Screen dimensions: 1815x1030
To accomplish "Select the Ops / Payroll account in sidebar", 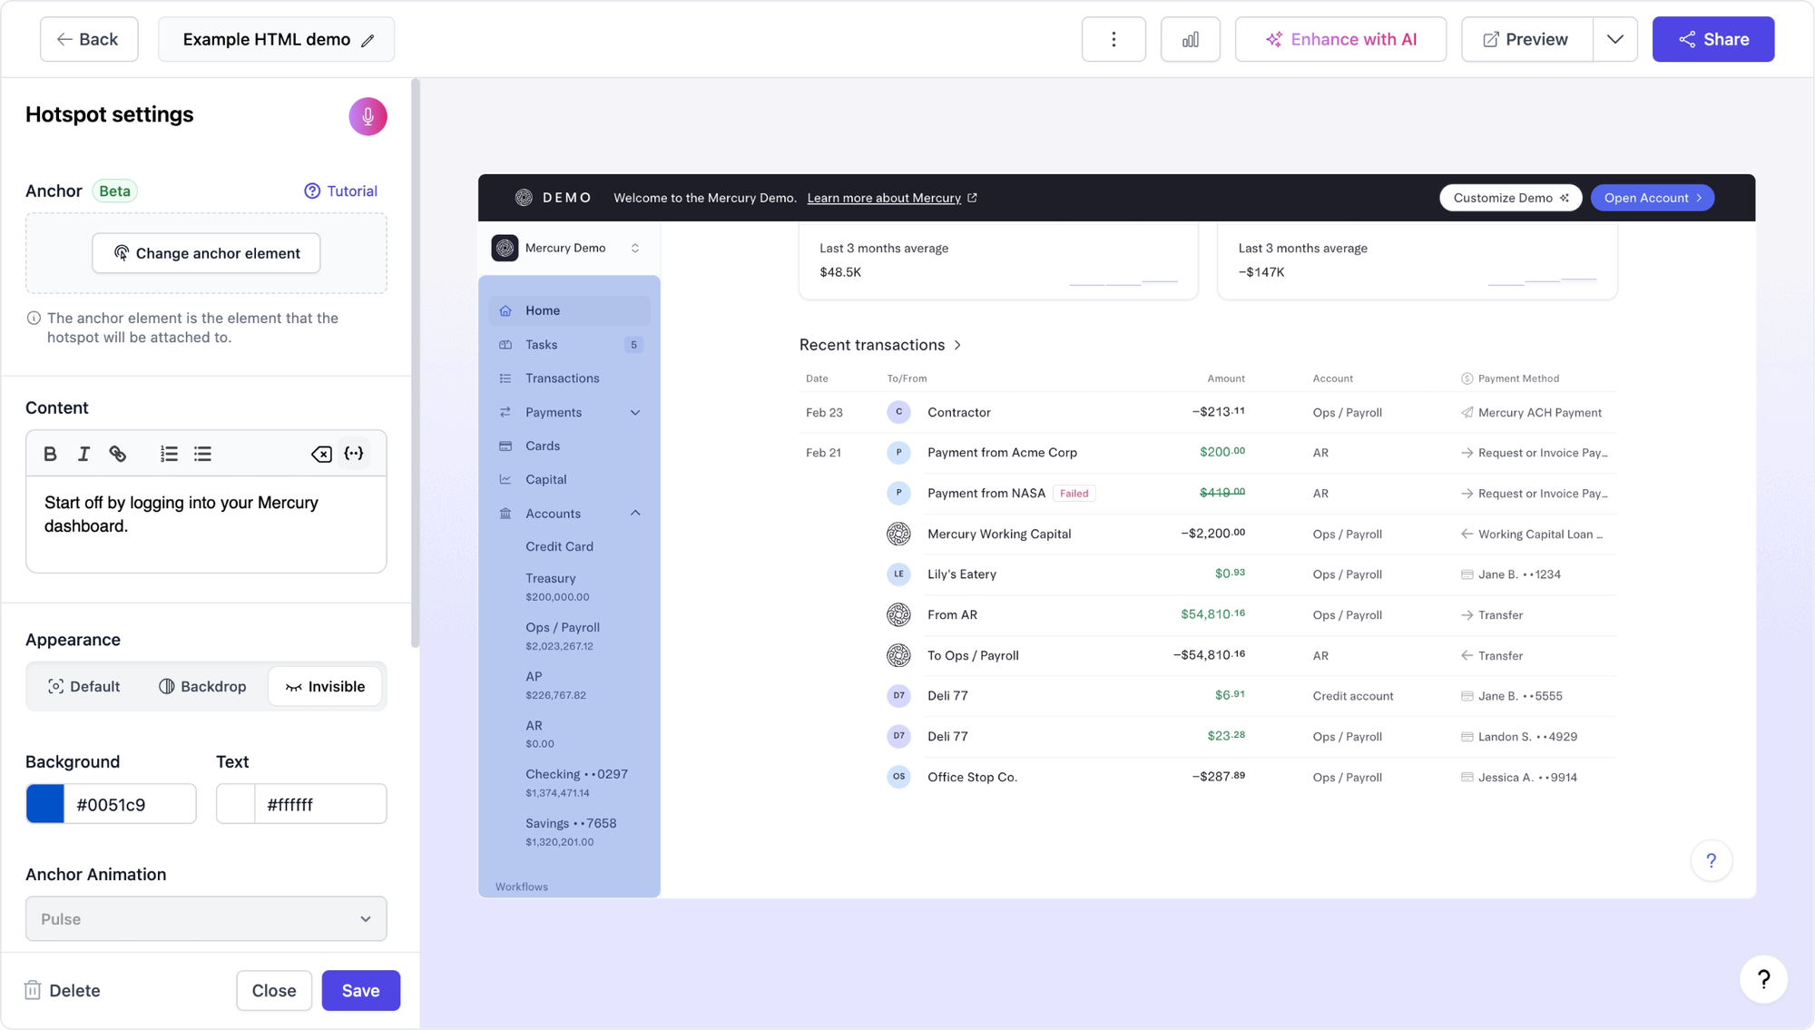I will 563,636.
